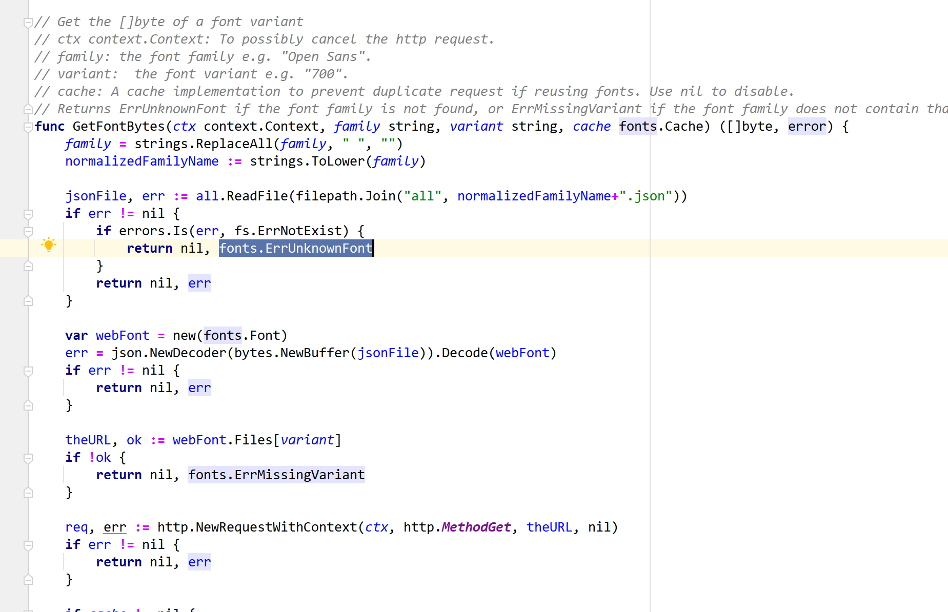Click the yellow lightbulb quick-fix icon
The width and height of the screenshot is (948, 612).
coord(49,245)
